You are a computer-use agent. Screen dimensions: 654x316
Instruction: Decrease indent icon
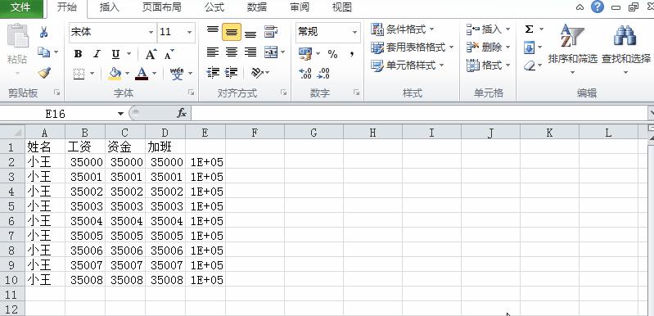point(213,73)
